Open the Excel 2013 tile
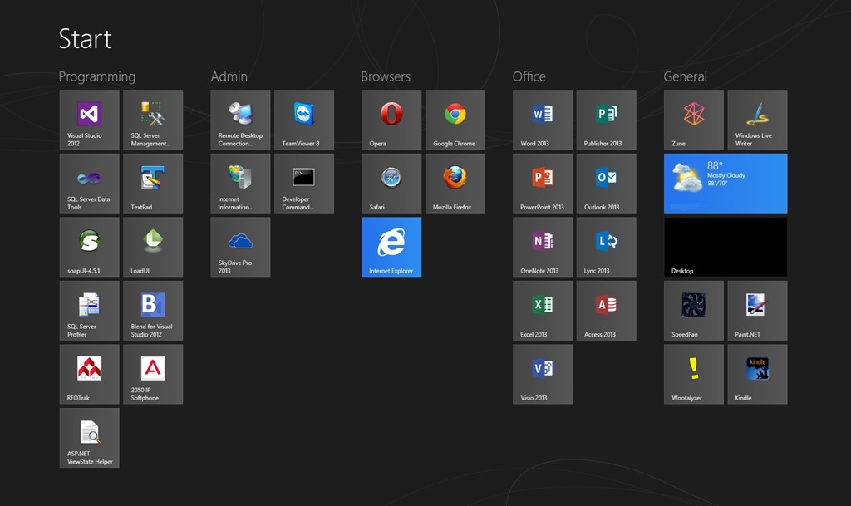The image size is (851, 506). pos(543,310)
